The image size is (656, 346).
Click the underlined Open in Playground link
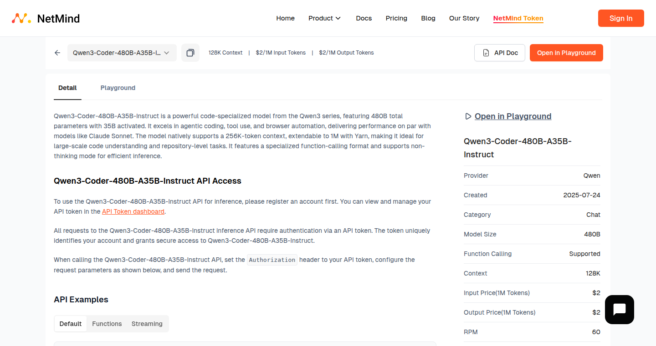(513, 116)
